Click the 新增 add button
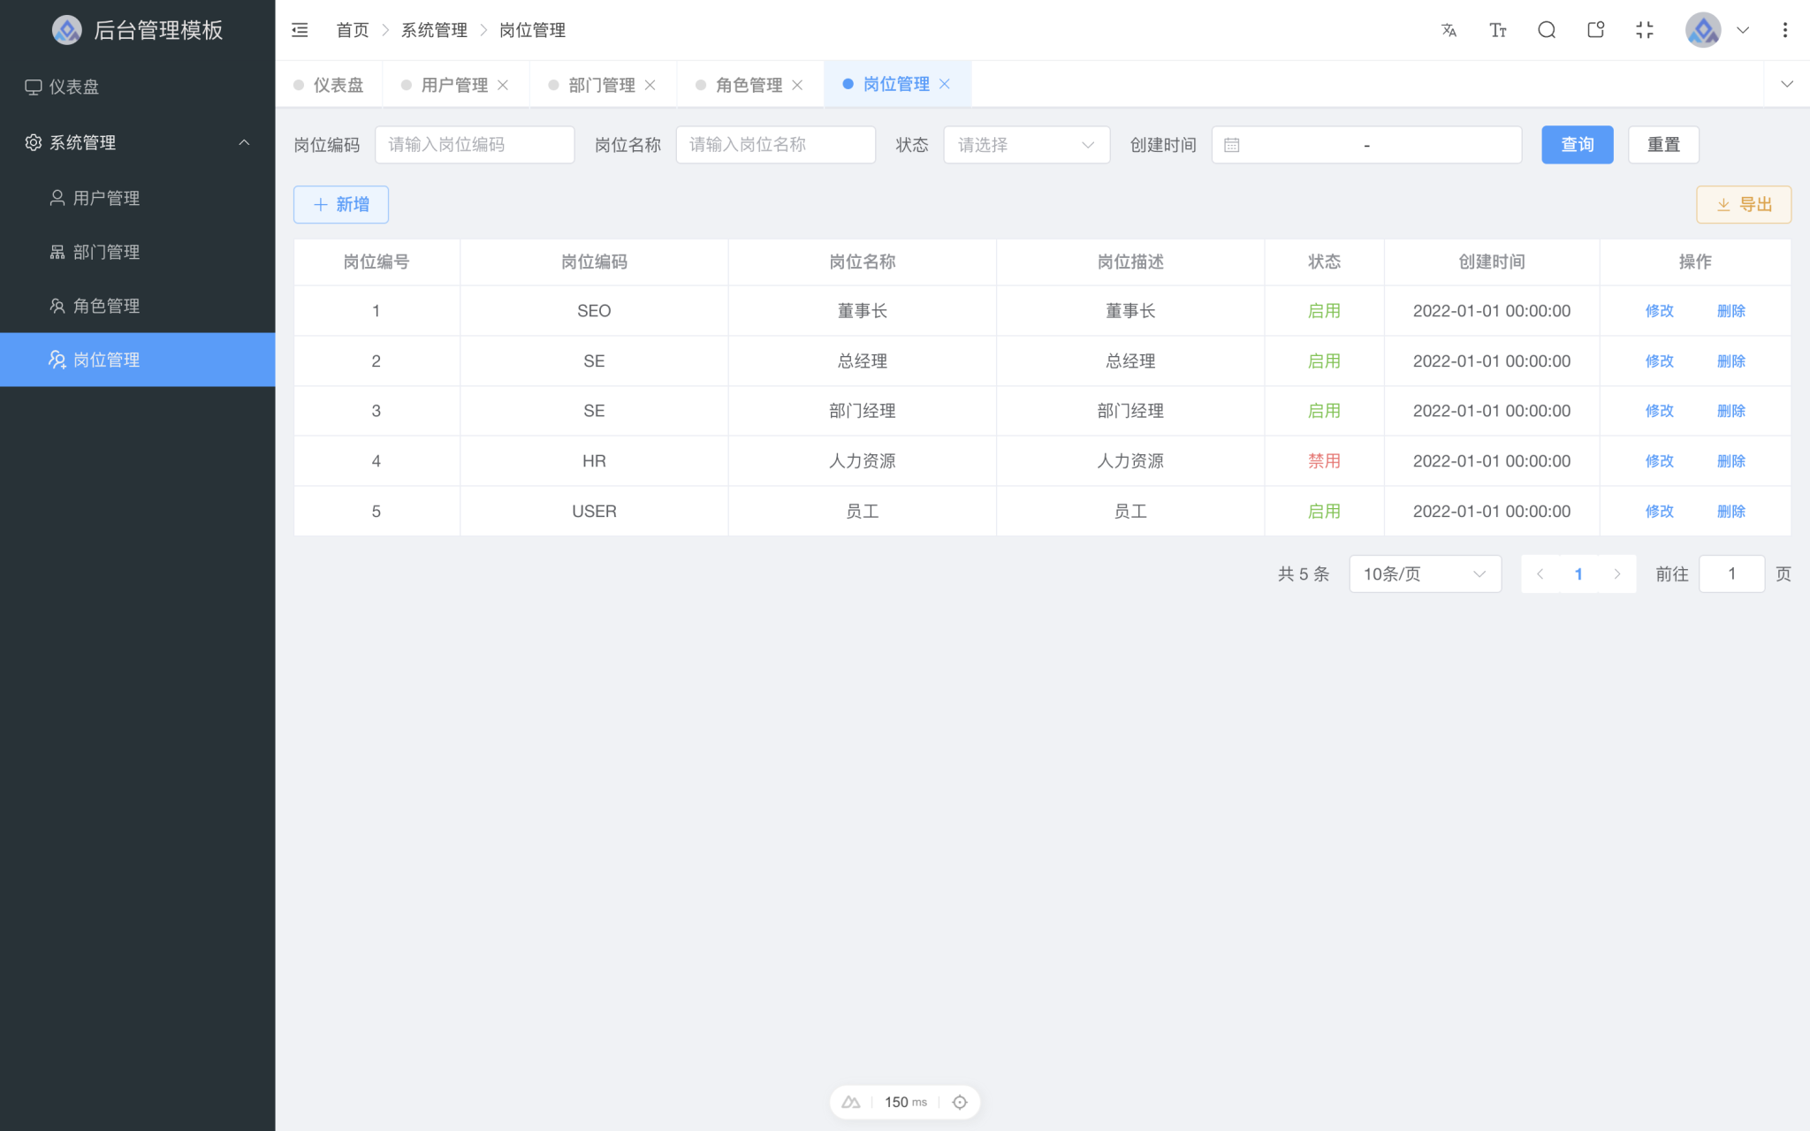The image size is (1810, 1131). coord(340,204)
